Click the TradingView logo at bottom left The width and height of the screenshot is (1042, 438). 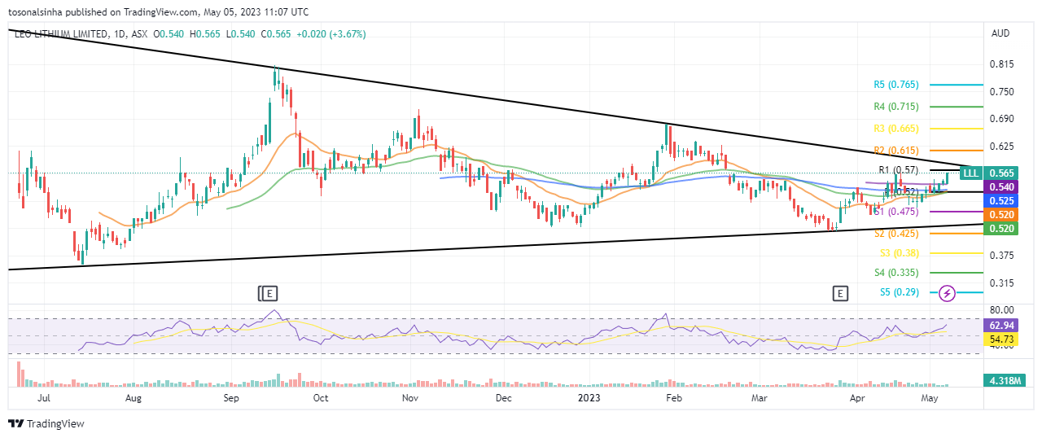[x=46, y=423]
